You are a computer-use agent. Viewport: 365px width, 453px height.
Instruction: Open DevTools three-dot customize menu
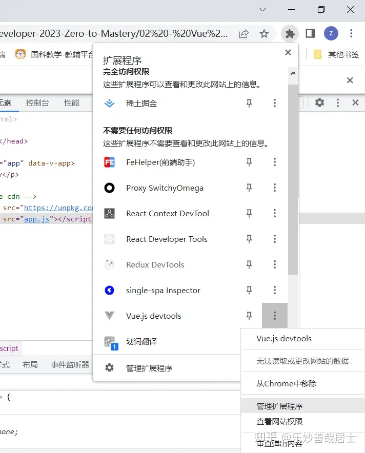click(x=337, y=102)
